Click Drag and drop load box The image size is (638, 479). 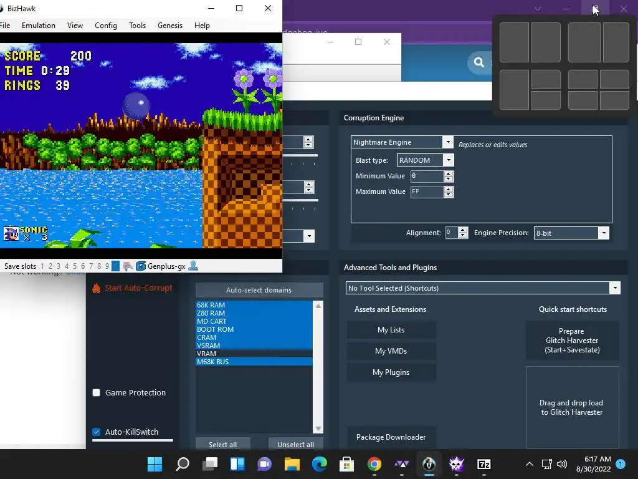tap(572, 407)
